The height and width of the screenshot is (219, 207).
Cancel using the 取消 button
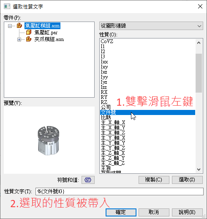[154, 212]
